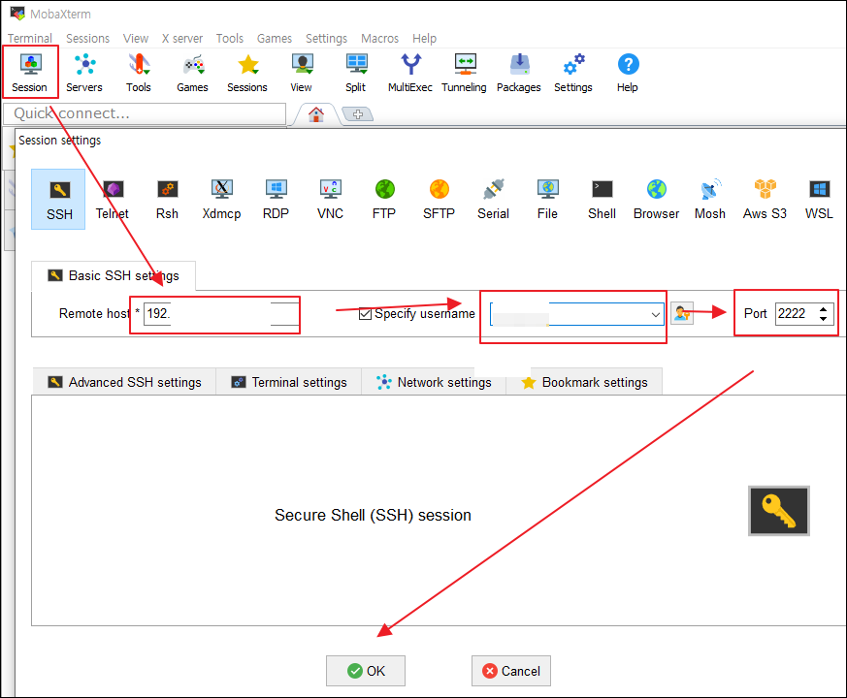847x698 pixels.
Task: Confirm with the OK button
Action: pos(366,671)
